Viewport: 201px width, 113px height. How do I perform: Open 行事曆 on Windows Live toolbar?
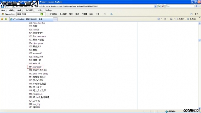coord(84,14)
